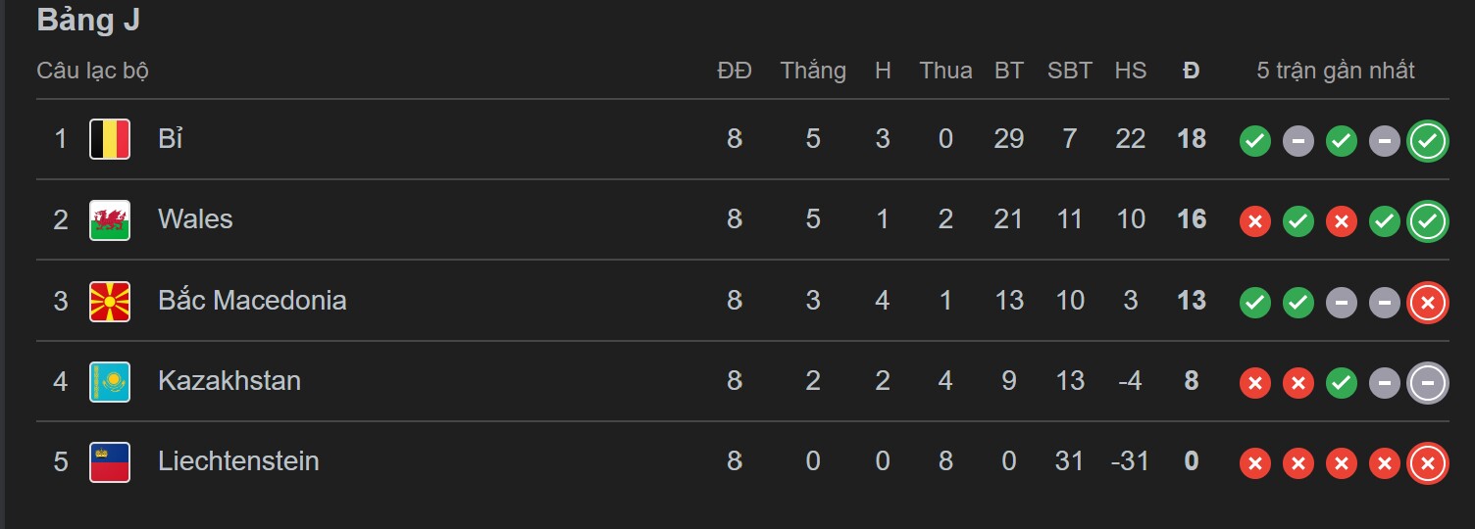Image resolution: width=1475 pixels, height=529 pixels.
Task: Click the Kazakhstan flag icon
Action: point(110,381)
